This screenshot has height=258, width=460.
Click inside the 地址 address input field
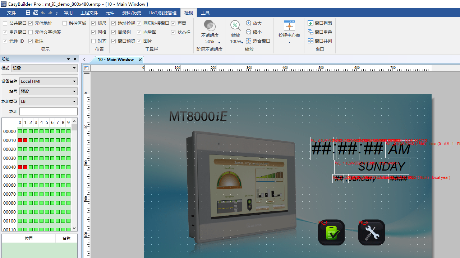coord(48,111)
